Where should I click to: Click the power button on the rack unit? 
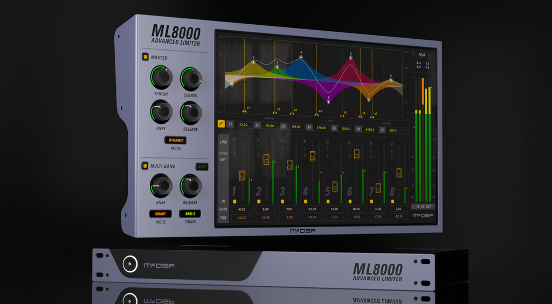point(130,264)
